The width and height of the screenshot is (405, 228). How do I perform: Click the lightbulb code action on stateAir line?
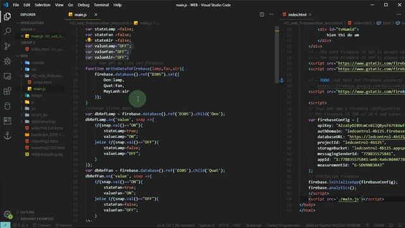point(89,39)
